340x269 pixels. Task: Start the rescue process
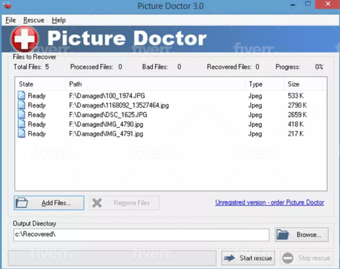(x=248, y=258)
